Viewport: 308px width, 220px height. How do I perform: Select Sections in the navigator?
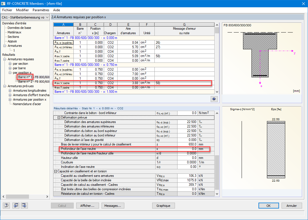point(13,37)
